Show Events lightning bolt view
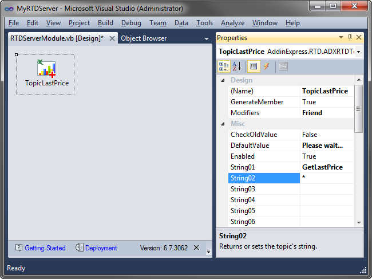This screenshot has height=279, width=372. click(x=267, y=66)
